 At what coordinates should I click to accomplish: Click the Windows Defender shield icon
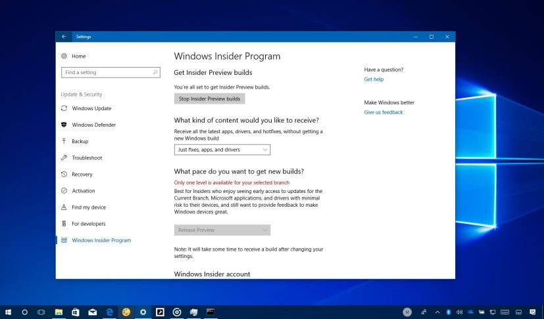point(64,125)
